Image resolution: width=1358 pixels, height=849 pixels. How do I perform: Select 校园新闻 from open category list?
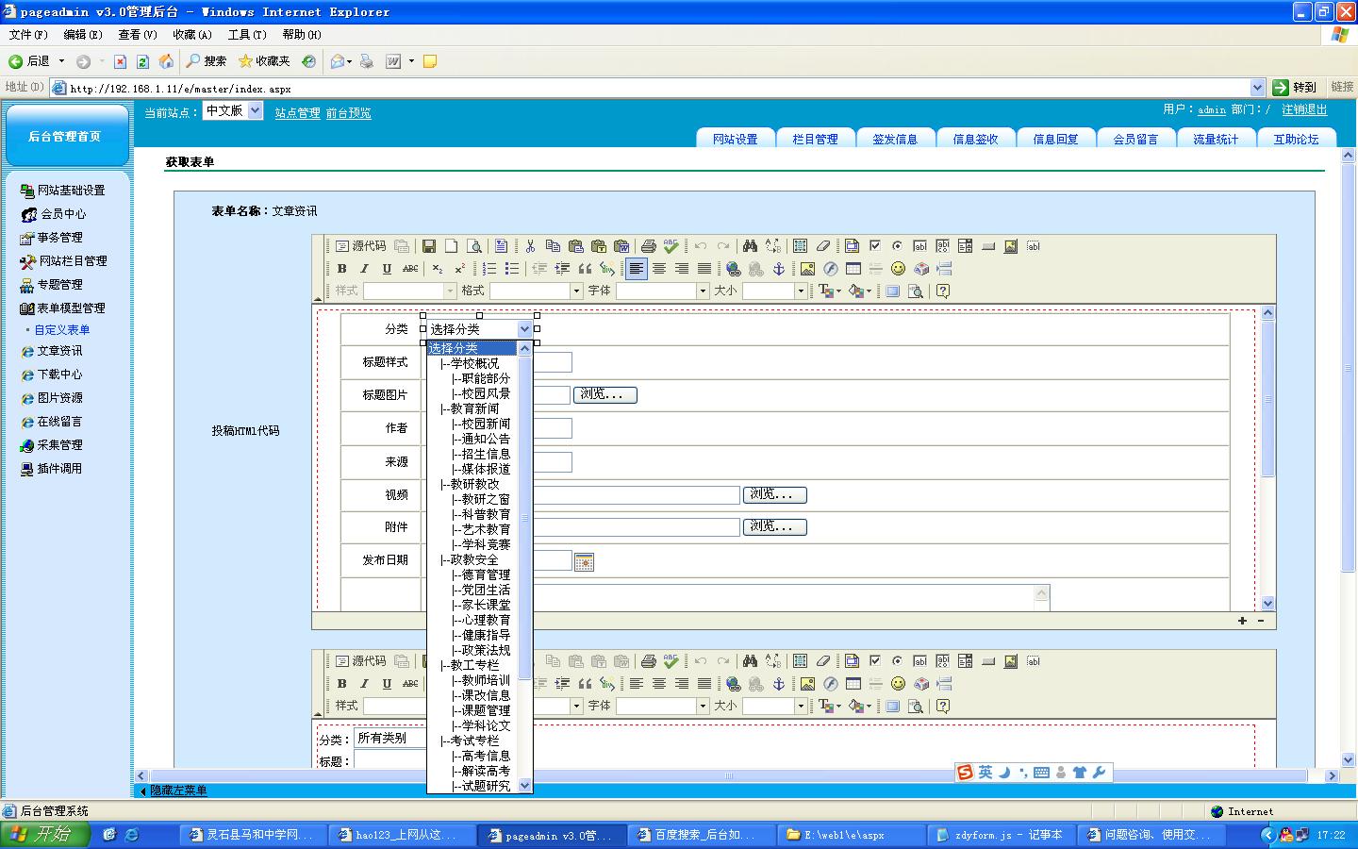486,424
